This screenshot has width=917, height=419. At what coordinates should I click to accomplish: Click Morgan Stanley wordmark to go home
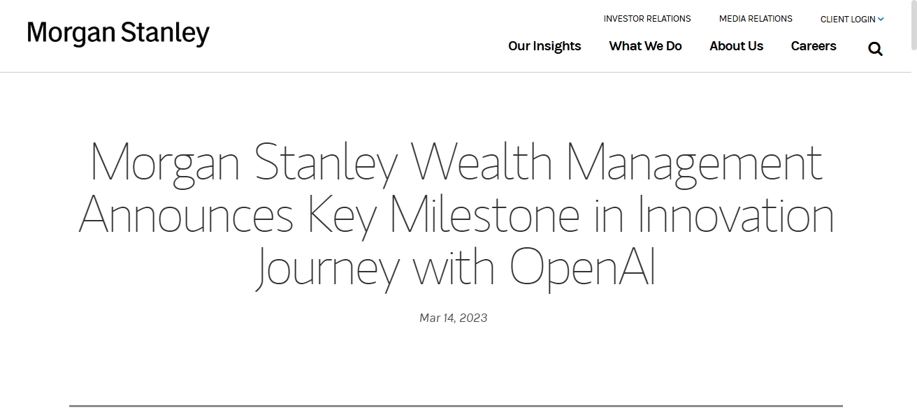(117, 33)
